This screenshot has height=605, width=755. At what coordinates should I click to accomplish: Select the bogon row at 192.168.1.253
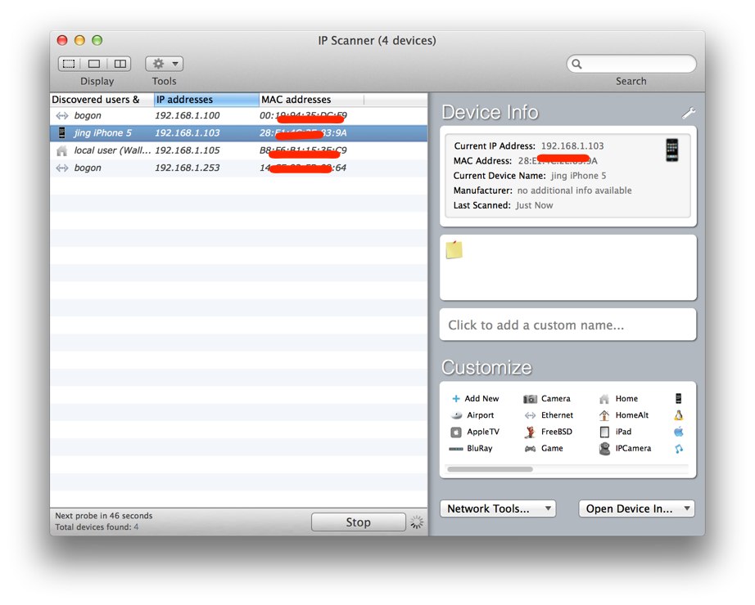[238, 168]
